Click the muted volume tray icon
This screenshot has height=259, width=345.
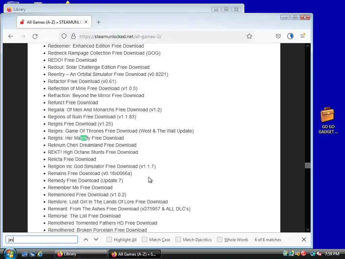pyautogui.click(x=319, y=254)
